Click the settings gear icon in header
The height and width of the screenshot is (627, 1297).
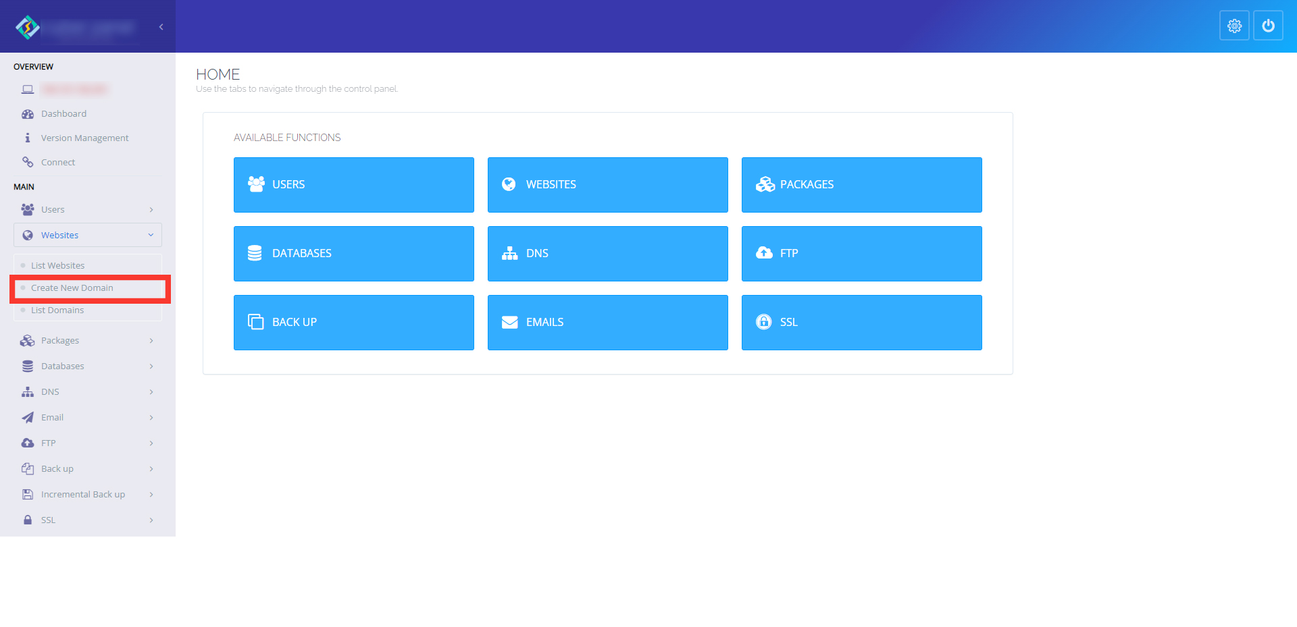[1234, 26]
